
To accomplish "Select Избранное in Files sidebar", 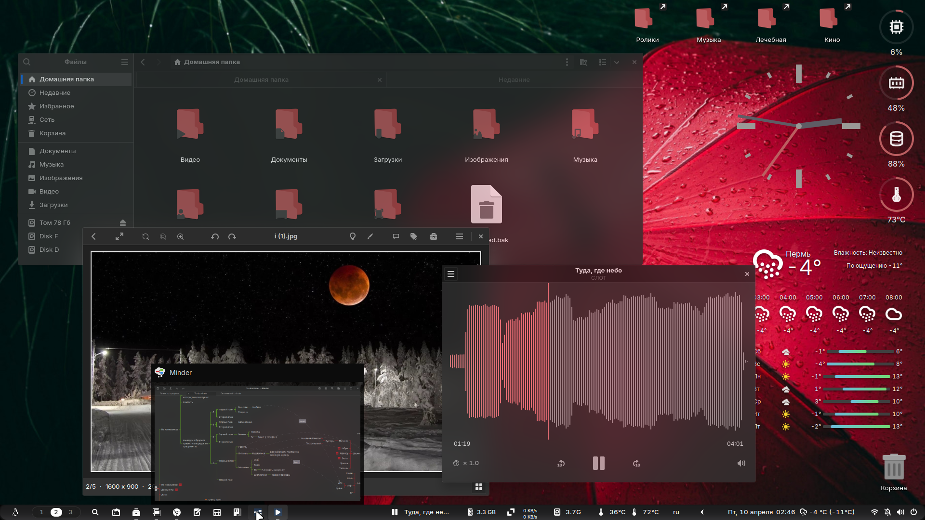I will coord(56,106).
